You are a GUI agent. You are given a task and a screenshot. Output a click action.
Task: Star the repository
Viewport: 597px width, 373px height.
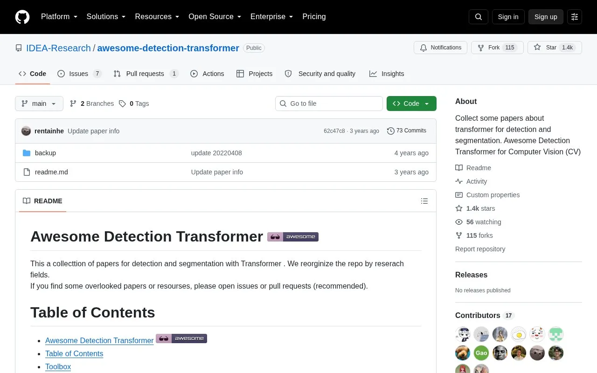pos(555,48)
